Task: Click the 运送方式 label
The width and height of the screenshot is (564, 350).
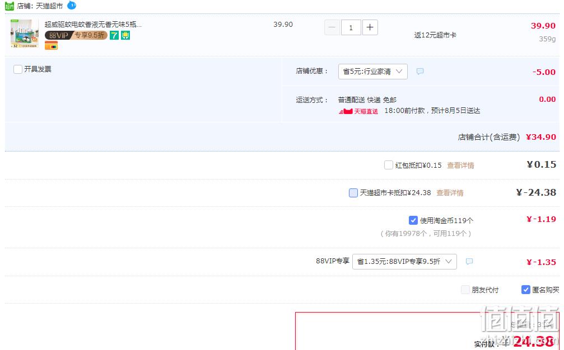Action: [x=312, y=100]
